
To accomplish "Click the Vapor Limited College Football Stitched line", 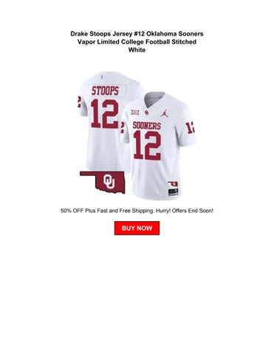I will click(137, 42).
